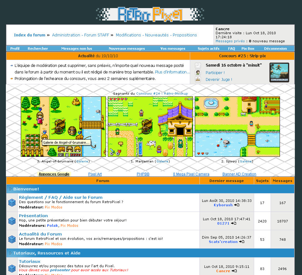Viewport: 302px width, 275px height.
Task: Open Nouveaux messages
Action: coord(127,49)
